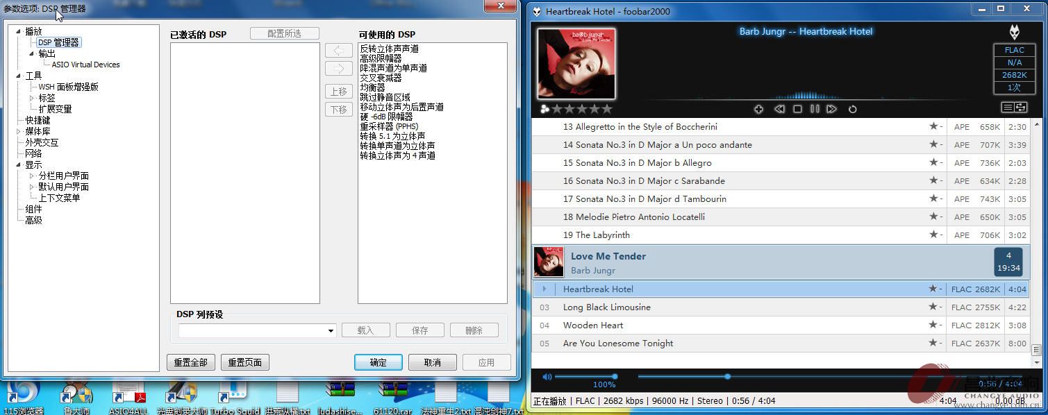This screenshot has height=415, width=1048.
Task: Click the large Barb Jungr album cover
Action: pos(576,64)
